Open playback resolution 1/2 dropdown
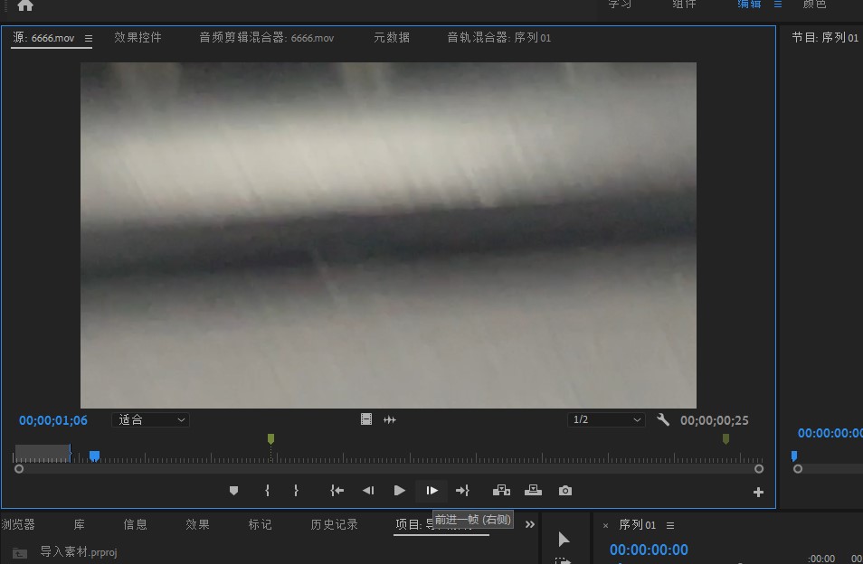 click(606, 420)
